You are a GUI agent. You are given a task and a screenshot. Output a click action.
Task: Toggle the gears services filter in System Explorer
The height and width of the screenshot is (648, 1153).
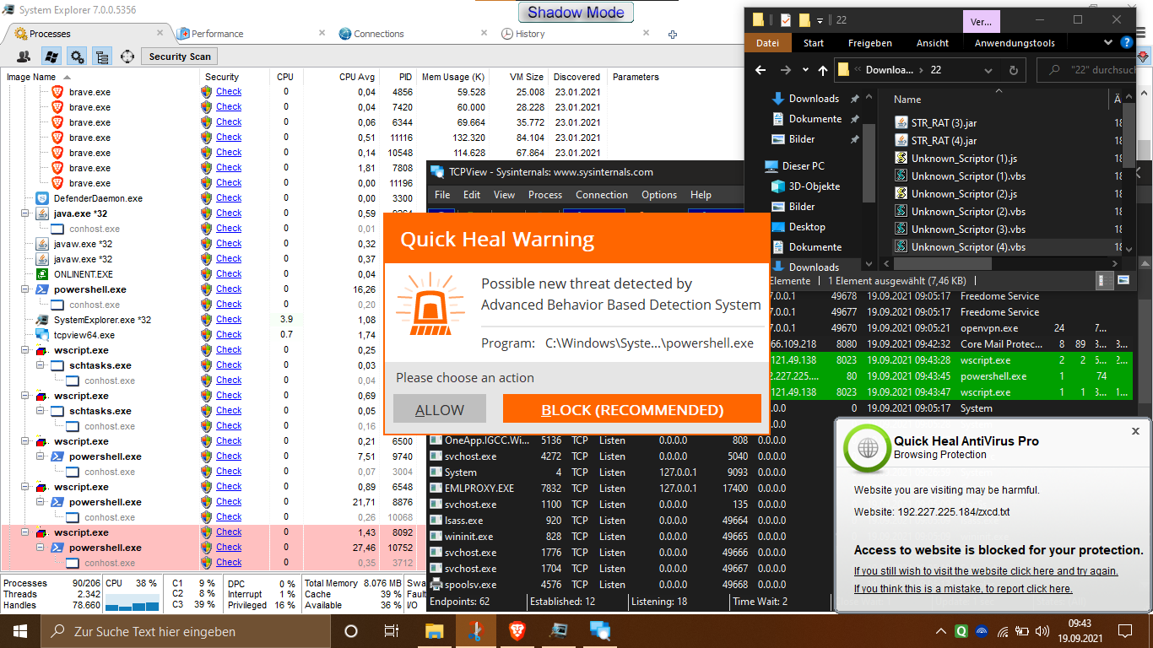point(77,57)
